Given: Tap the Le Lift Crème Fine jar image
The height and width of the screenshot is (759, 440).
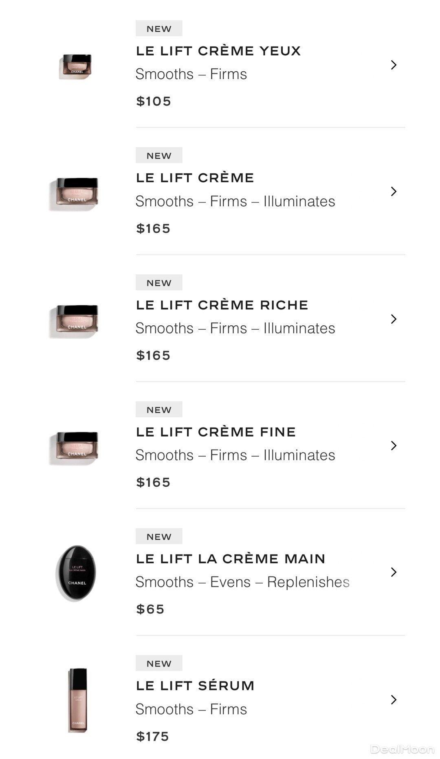Looking at the screenshot, I should tap(75, 448).
